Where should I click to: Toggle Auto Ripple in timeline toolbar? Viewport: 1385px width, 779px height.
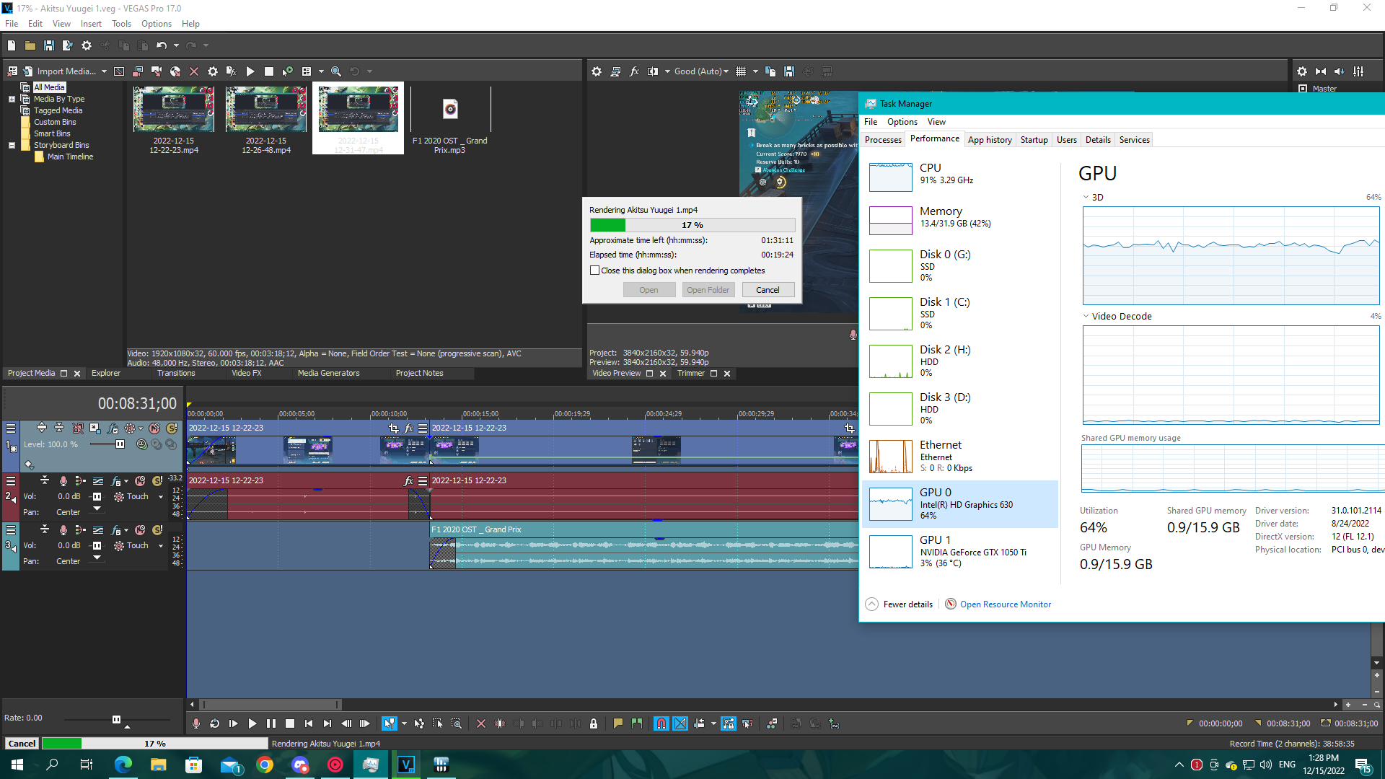pyautogui.click(x=699, y=723)
